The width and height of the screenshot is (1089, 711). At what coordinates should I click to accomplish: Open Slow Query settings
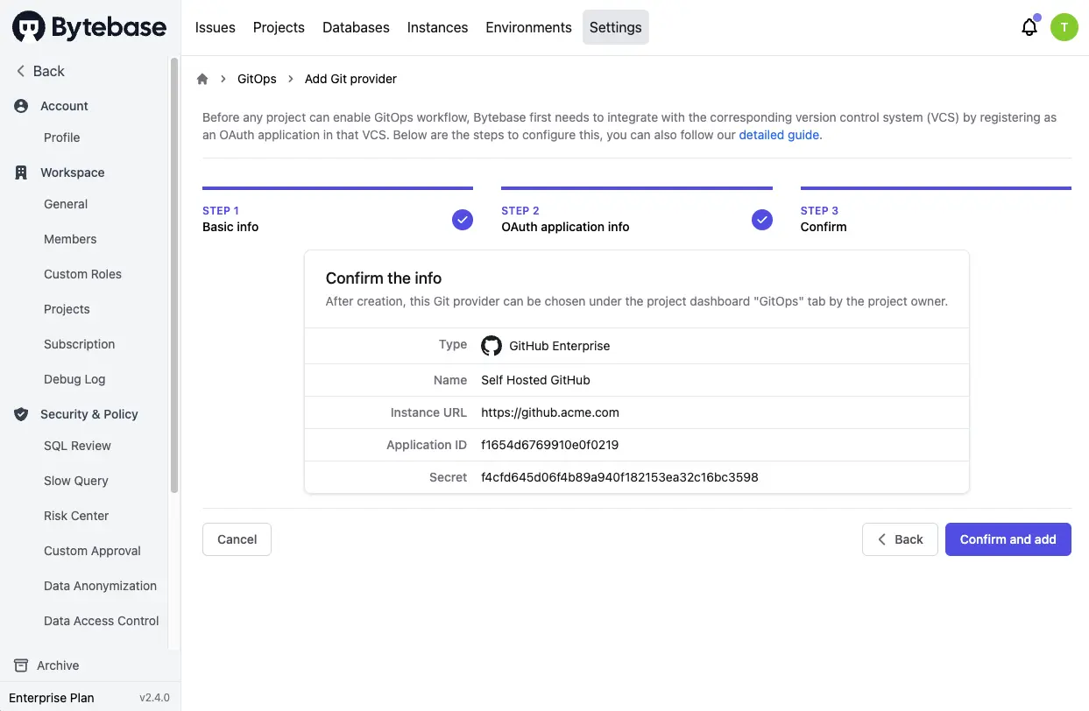(x=76, y=481)
